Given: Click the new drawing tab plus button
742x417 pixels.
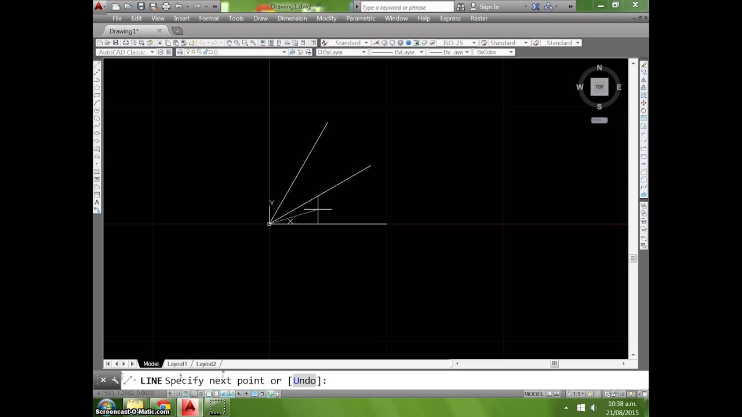Looking at the screenshot, I should click(x=177, y=31).
